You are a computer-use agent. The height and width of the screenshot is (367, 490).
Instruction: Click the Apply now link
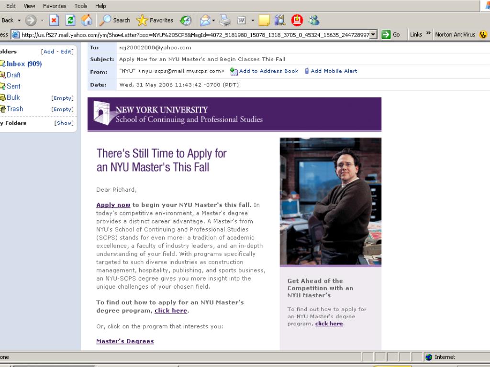pos(113,205)
